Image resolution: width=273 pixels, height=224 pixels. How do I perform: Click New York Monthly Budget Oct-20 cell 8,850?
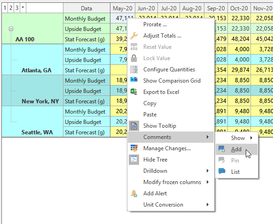(x=239, y=80)
